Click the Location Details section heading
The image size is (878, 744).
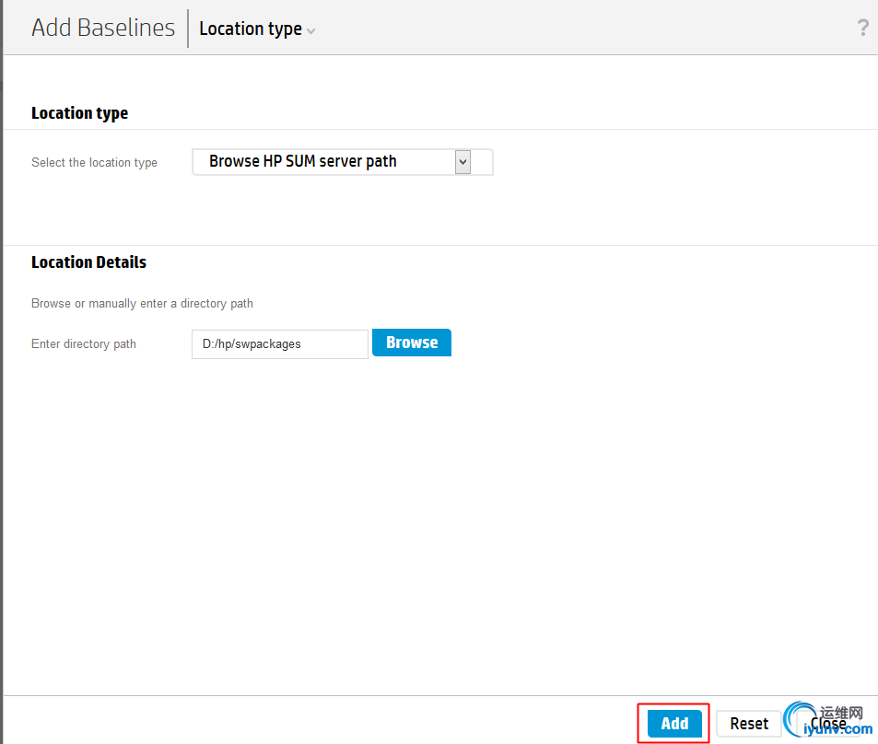[88, 262]
